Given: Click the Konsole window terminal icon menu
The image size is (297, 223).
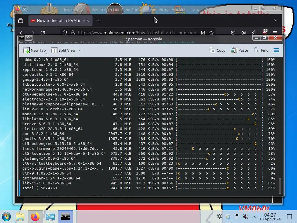Looking at the screenshot, I should point(21,37).
